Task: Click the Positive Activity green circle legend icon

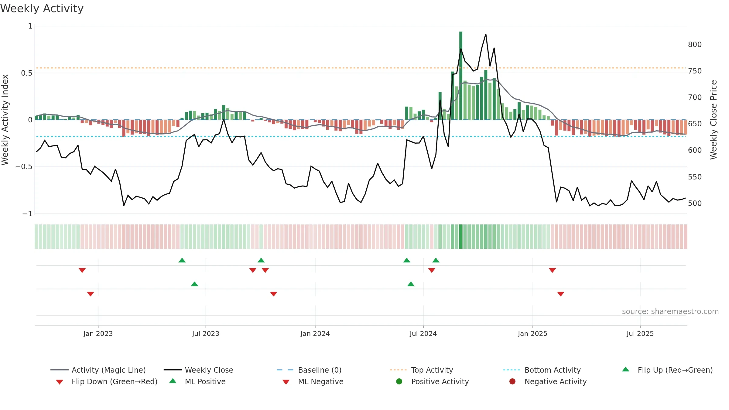Action: coord(399,381)
